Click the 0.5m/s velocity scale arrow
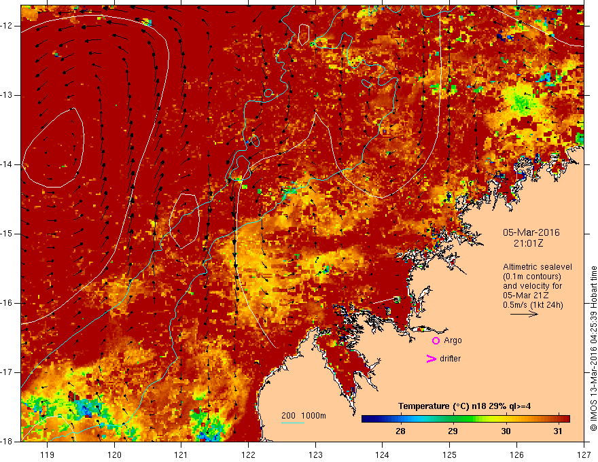Screen dimensions: 598x462 click(x=524, y=315)
